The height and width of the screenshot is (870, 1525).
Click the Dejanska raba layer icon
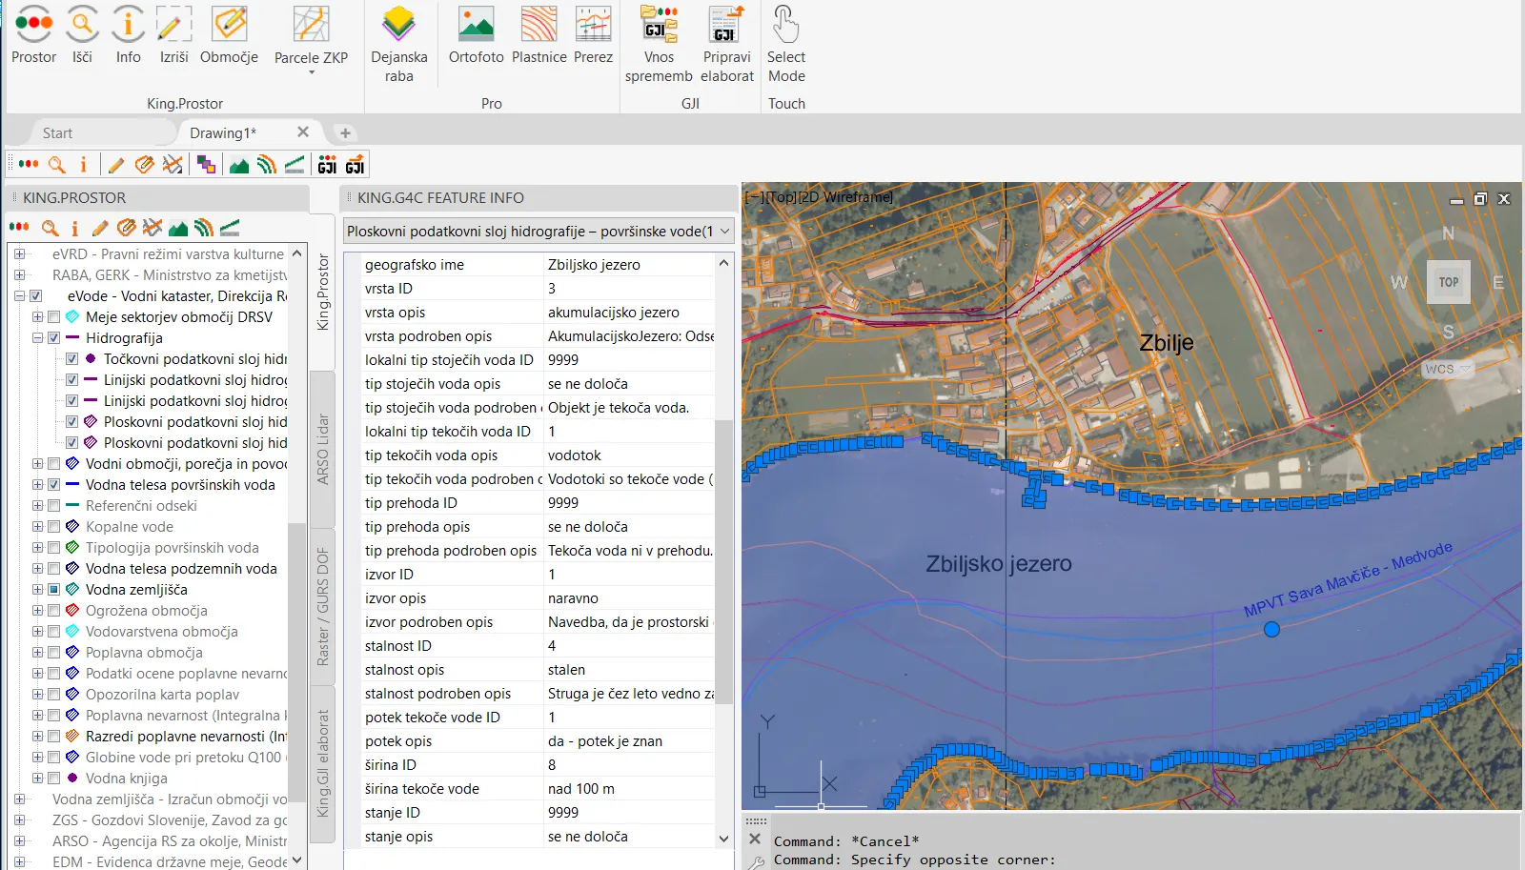(x=398, y=26)
